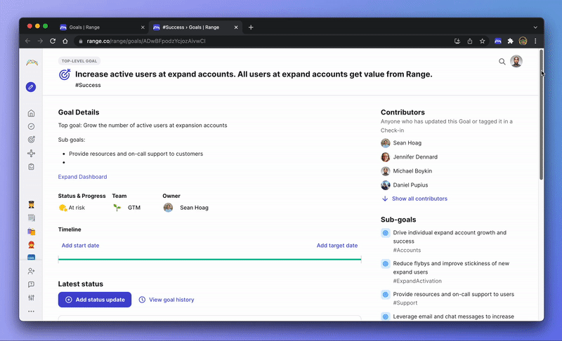This screenshot has height=341, width=562.
Task: Go to browser home page
Action: tap(65, 41)
